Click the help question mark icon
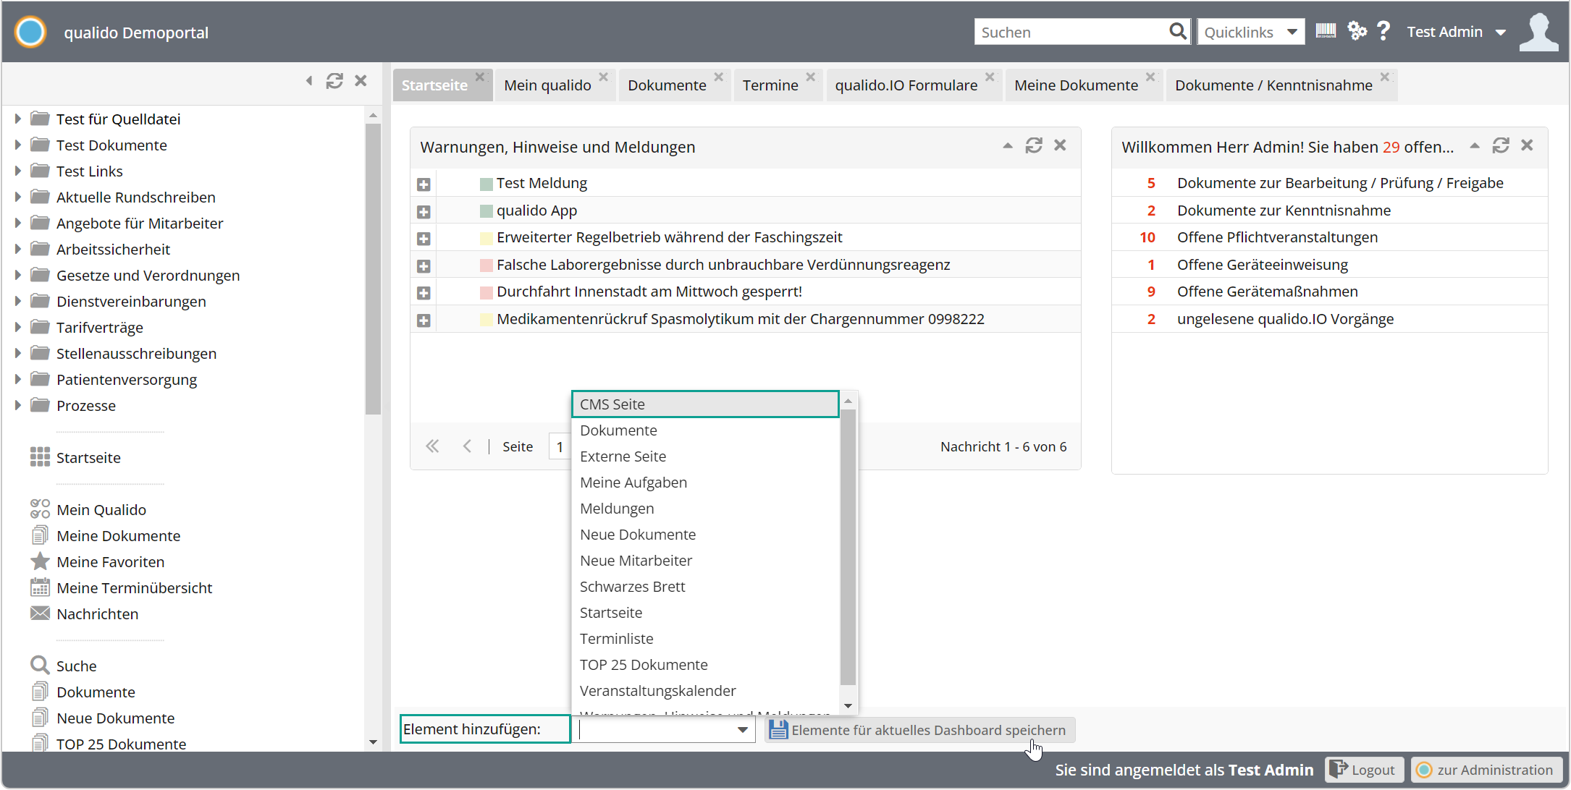 [1383, 31]
